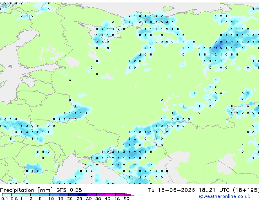Click the 'GFS 0.25' model label
This screenshot has height=200, width=259.
pos(69,190)
